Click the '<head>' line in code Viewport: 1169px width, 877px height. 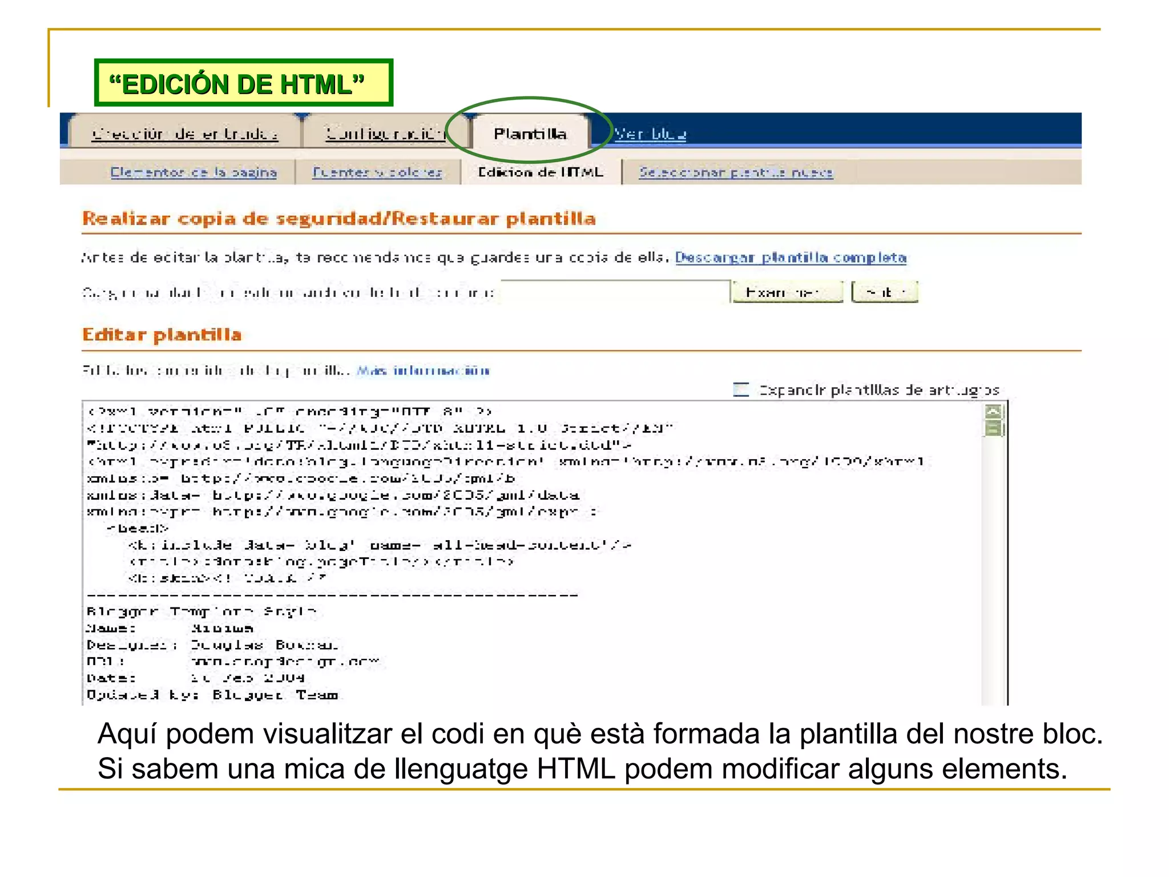(x=138, y=528)
